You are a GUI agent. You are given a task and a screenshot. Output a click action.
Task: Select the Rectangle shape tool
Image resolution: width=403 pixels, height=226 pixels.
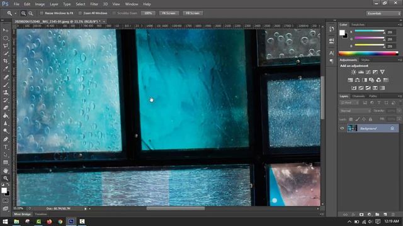[6, 163]
